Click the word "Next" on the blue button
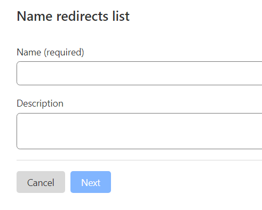This screenshot has height=210, width=262. [x=91, y=183]
